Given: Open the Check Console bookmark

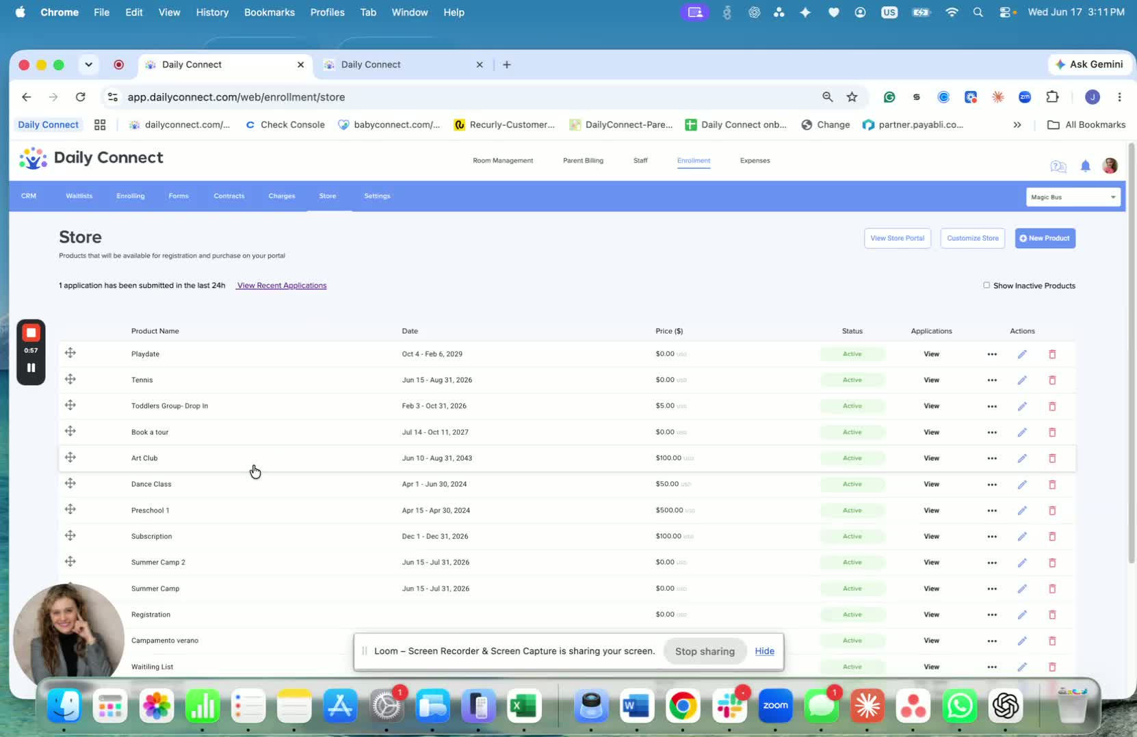Looking at the screenshot, I should pyautogui.click(x=285, y=124).
